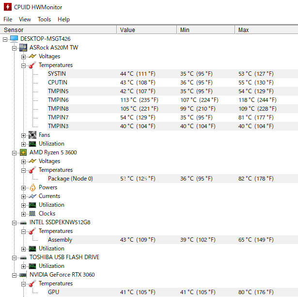Open the Help menu
Viewport: 298px width, 297px height.
point(63,19)
